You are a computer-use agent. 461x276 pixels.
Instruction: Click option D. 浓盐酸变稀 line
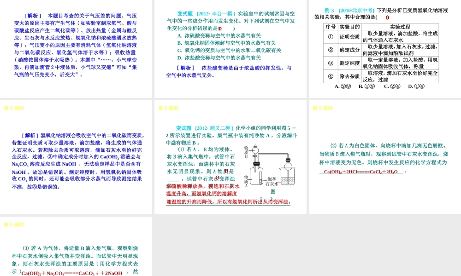(x=219, y=57)
